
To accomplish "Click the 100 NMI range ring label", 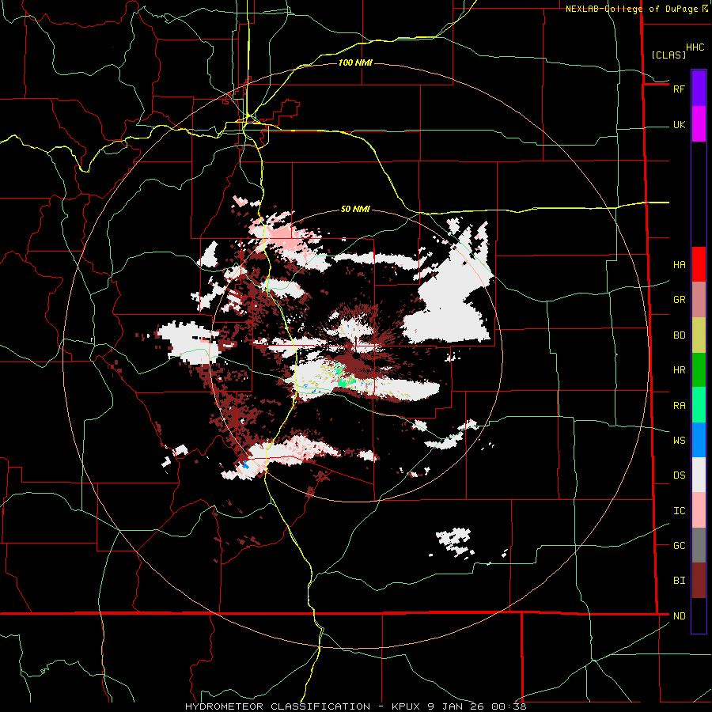I will (355, 62).
